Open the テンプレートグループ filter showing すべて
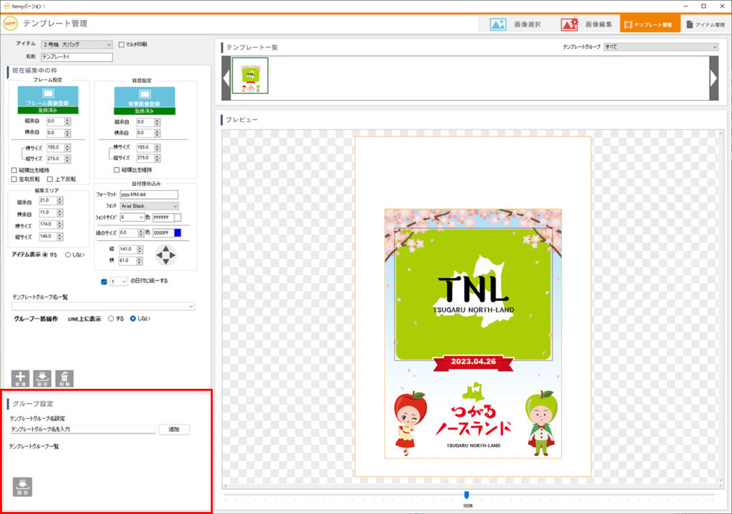 coord(660,47)
